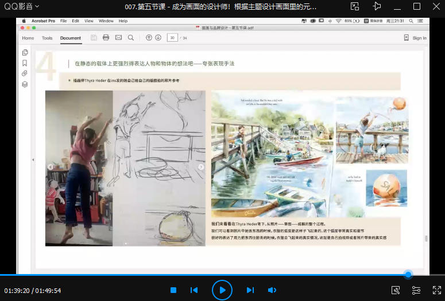Click the video progress bar handle
This screenshot has width=445, height=301.
[x=408, y=275]
